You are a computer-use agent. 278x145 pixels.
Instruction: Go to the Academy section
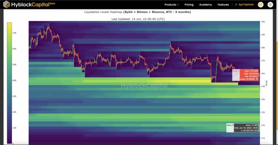pos(206,5)
